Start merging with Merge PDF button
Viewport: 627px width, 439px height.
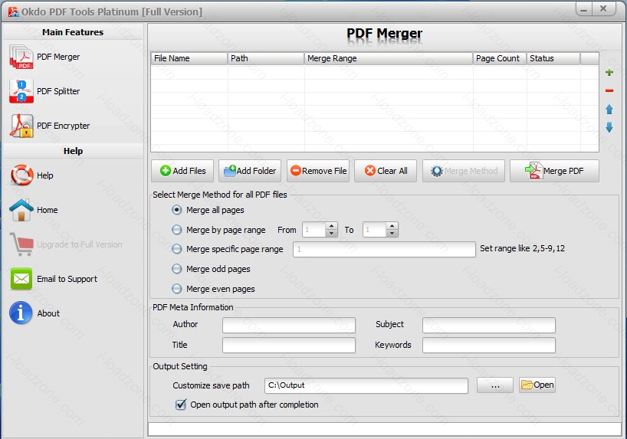554,171
